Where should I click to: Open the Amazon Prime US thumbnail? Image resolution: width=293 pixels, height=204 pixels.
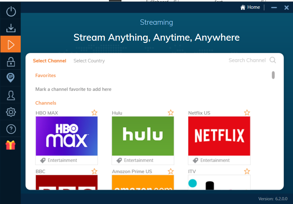point(143,182)
